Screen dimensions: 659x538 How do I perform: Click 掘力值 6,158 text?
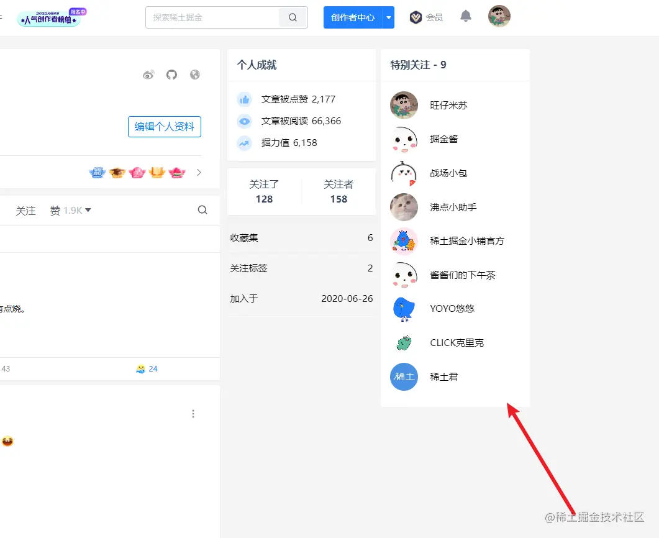point(289,144)
